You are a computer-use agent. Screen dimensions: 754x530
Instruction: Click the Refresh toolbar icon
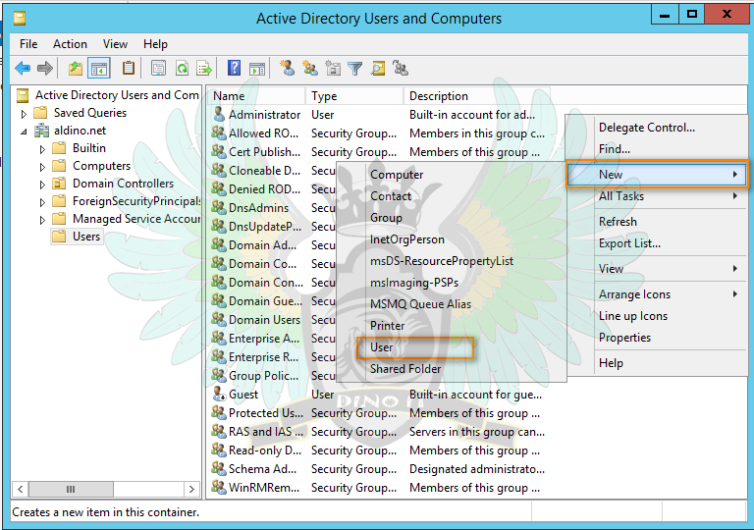pos(182,69)
